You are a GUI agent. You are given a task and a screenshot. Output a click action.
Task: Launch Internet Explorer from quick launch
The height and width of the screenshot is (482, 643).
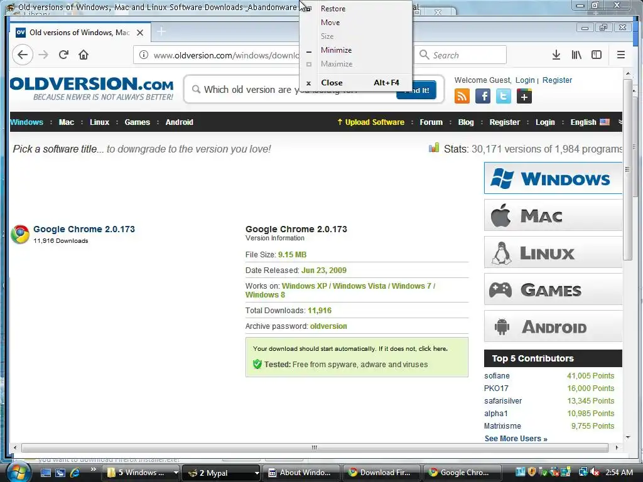(x=75, y=473)
